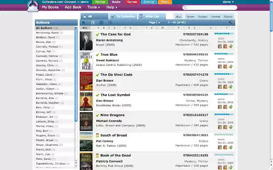
Task: Click edit pencil icon for Nine Dragons
Action: pyautogui.click(x=220, y=127)
